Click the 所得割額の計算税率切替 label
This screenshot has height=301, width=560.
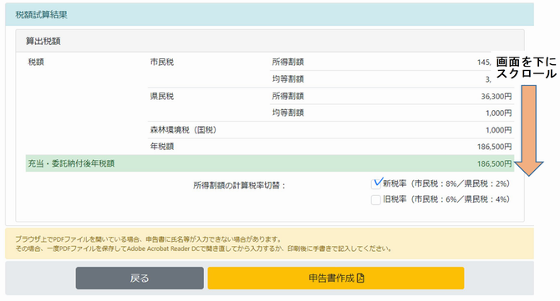pos(240,185)
